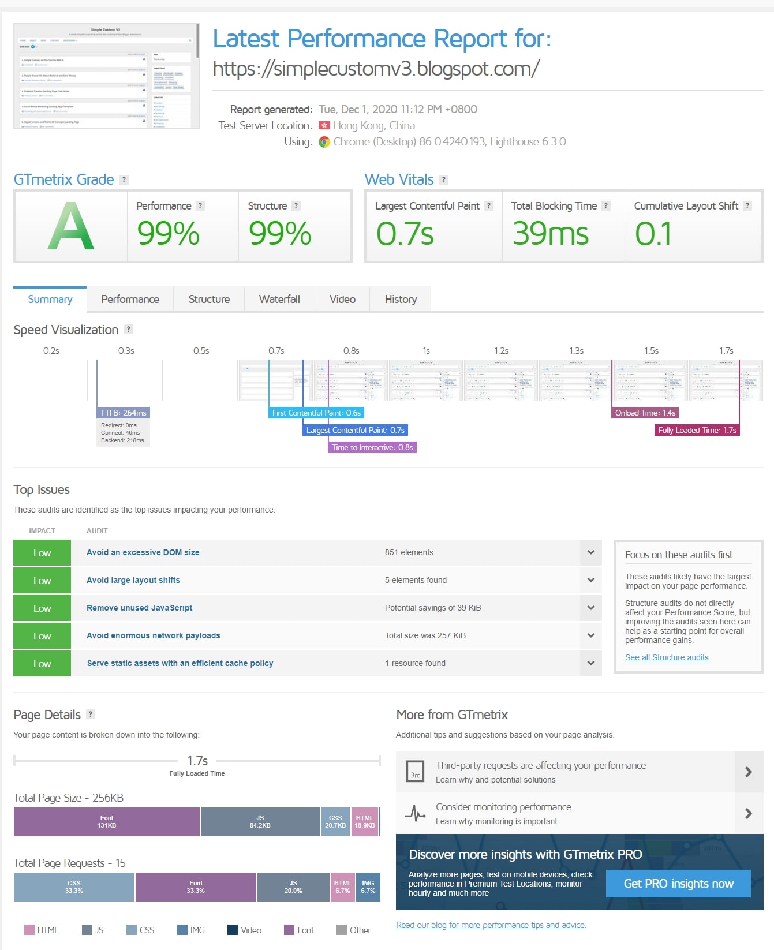Click the monitoring pulse icon

click(x=415, y=813)
